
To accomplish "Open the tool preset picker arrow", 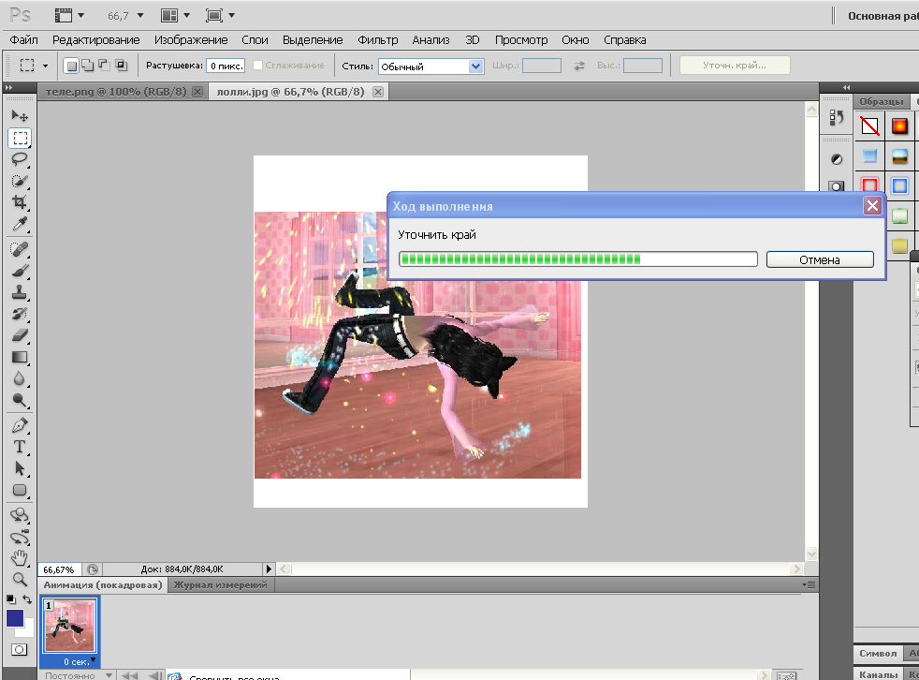I will pos(45,66).
